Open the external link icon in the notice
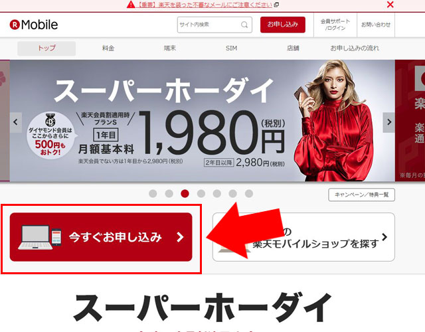 click(276, 5)
